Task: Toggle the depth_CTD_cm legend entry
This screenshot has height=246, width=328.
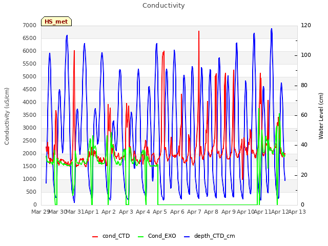Action: pyautogui.click(x=210, y=236)
